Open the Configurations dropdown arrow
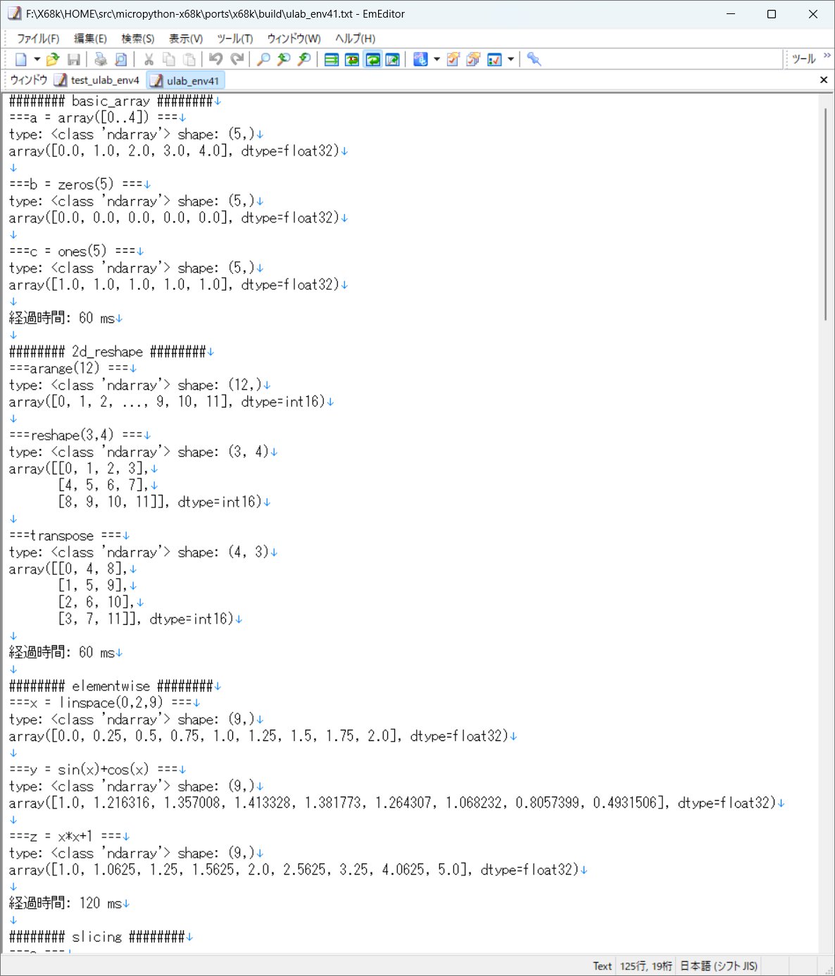This screenshot has height=976, width=835. [x=437, y=60]
